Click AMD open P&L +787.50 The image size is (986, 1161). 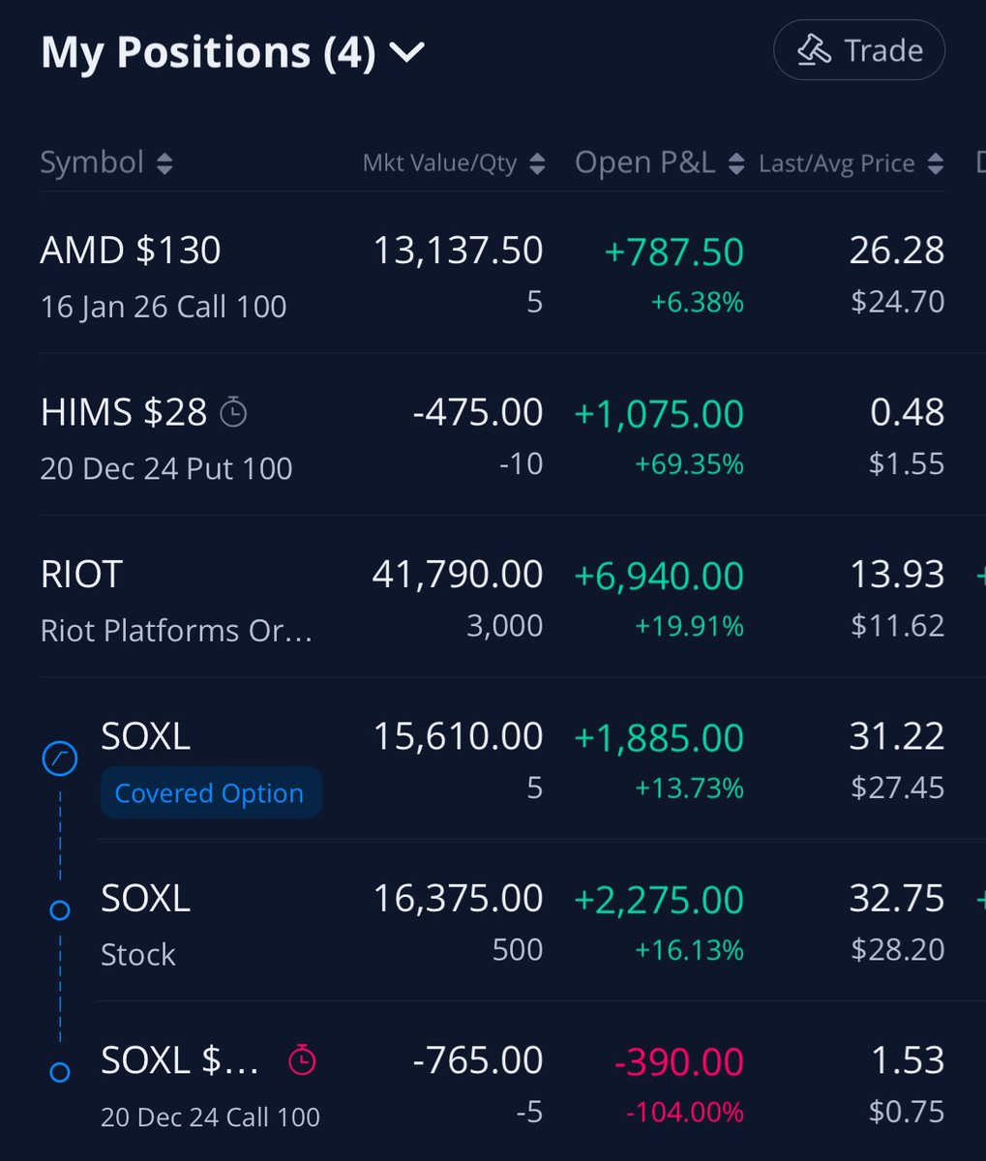coord(674,252)
